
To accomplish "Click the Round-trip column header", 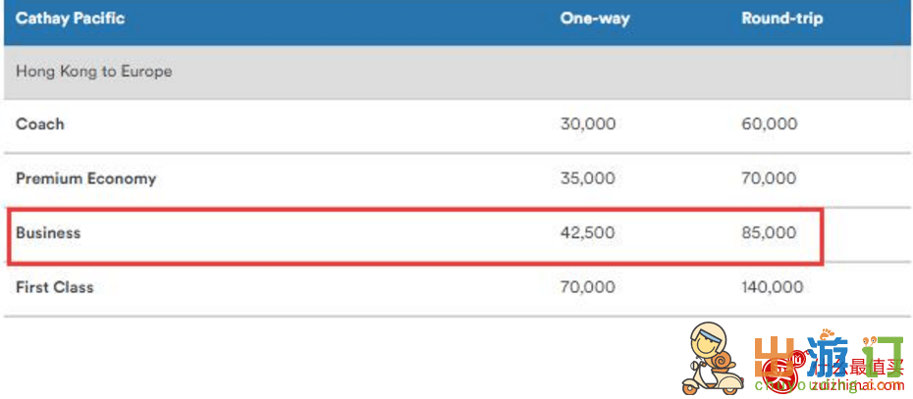I will (x=782, y=19).
